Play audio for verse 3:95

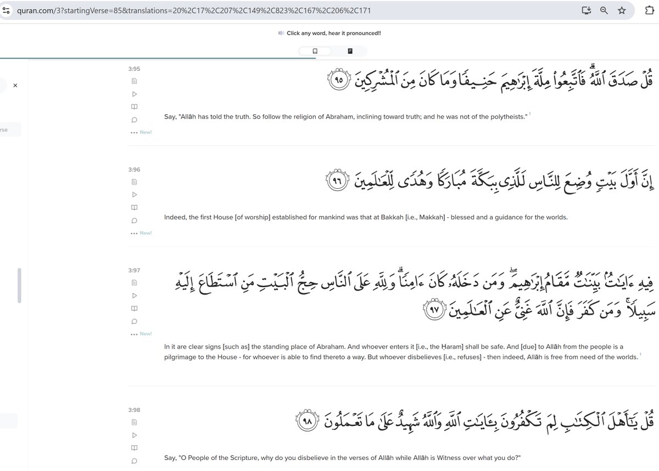point(135,94)
